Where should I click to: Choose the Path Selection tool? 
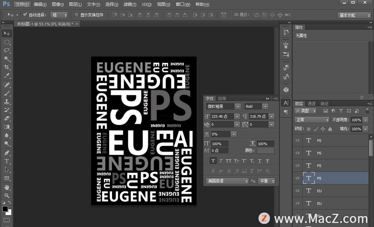(7, 170)
